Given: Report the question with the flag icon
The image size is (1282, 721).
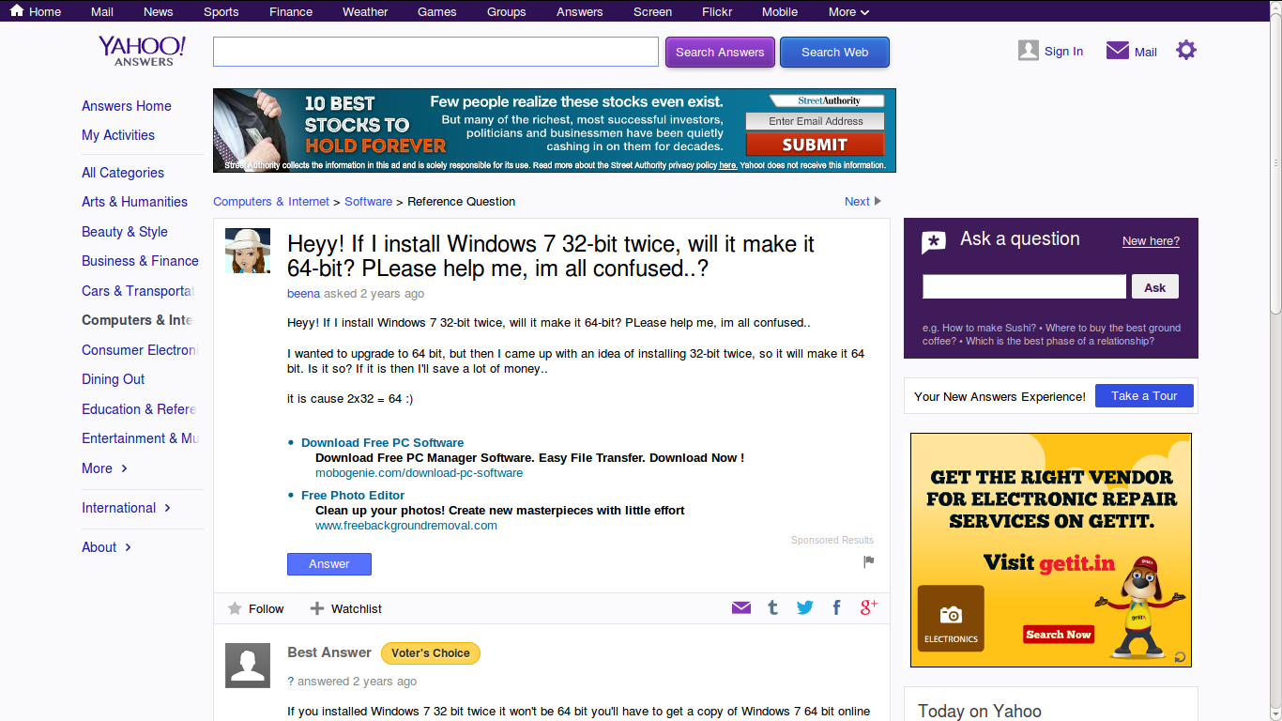Looking at the screenshot, I should 869,561.
